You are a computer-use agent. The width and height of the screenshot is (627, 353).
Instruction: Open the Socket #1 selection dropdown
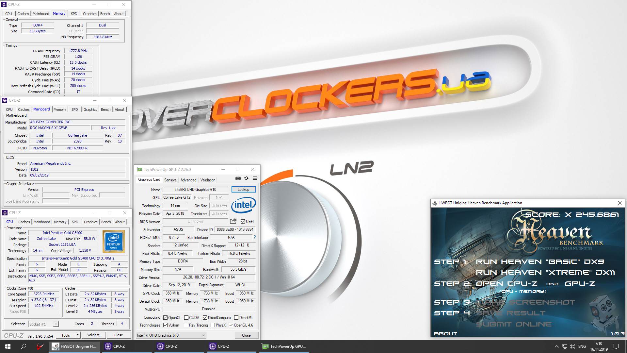[43, 324]
